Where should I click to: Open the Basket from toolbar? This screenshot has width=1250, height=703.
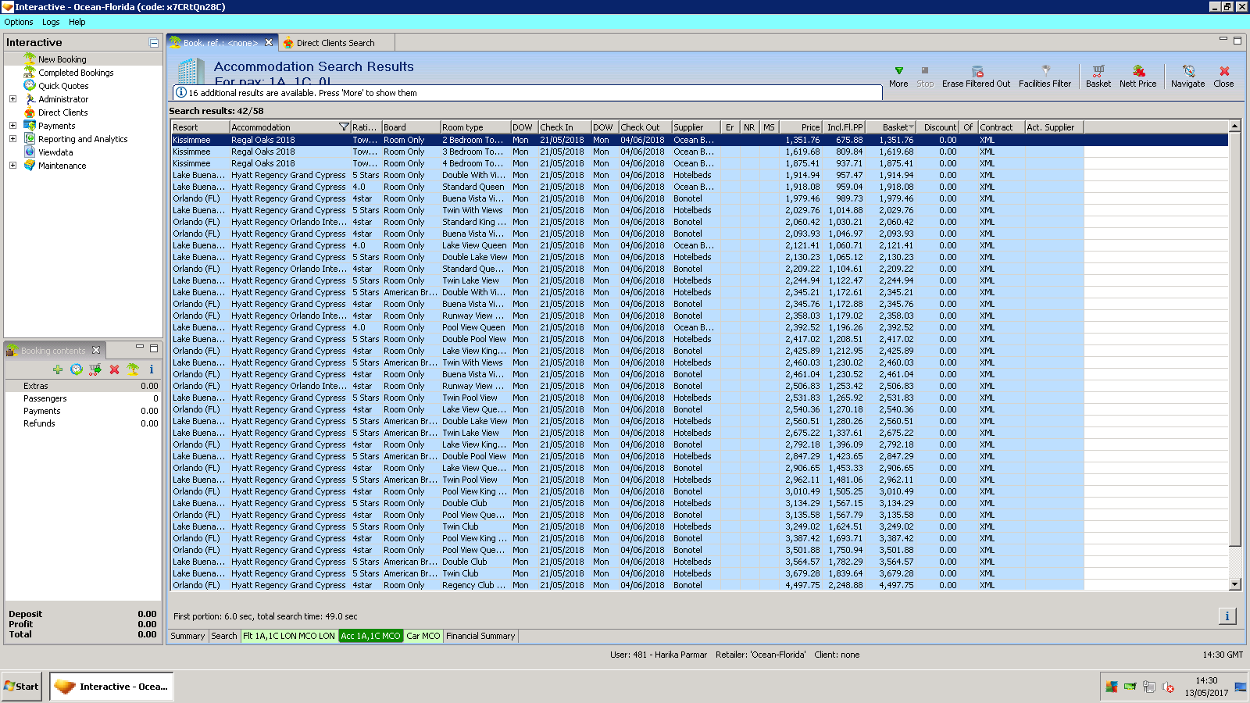pos(1098,71)
